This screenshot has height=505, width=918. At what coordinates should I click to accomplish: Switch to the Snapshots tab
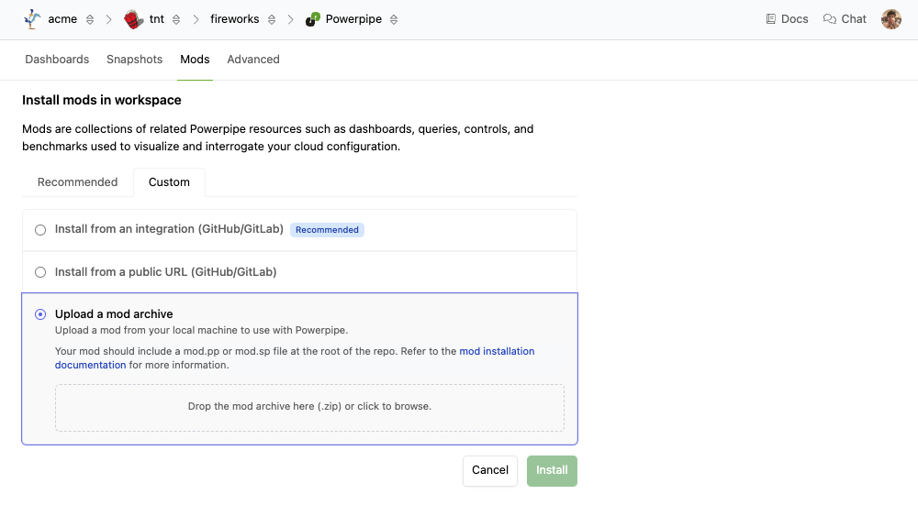click(x=134, y=60)
